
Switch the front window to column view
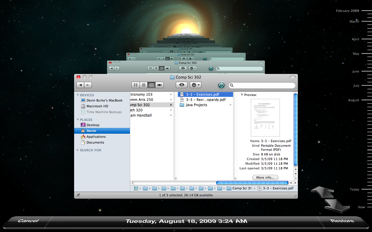click(x=151, y=85)
